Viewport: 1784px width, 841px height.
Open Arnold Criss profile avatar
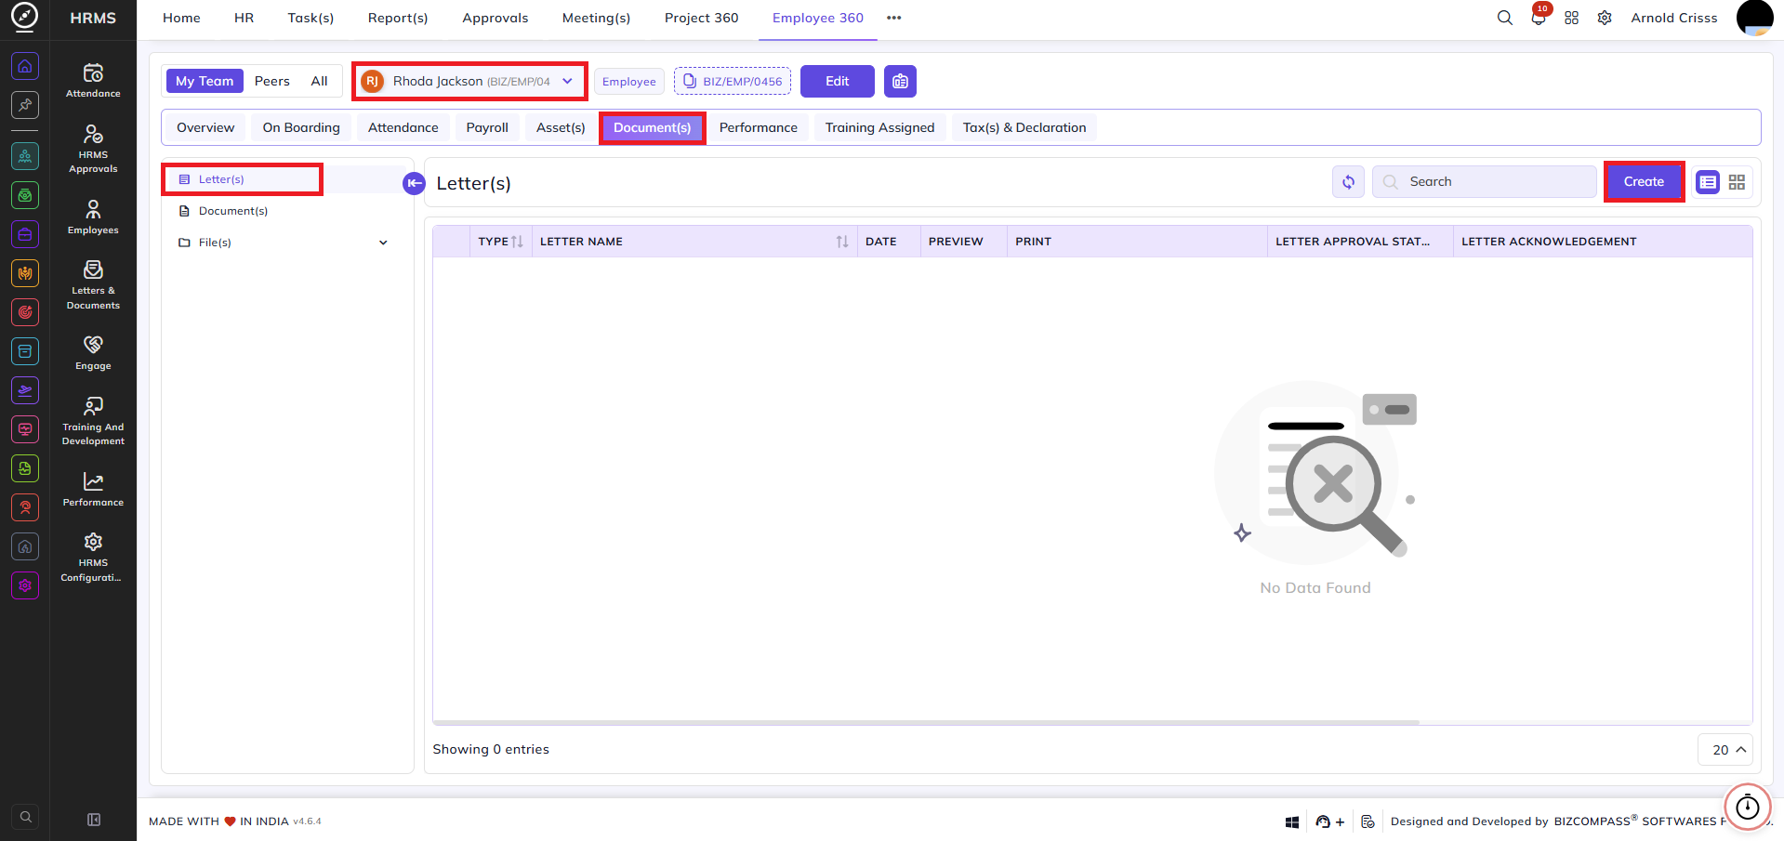(1754, 18)
